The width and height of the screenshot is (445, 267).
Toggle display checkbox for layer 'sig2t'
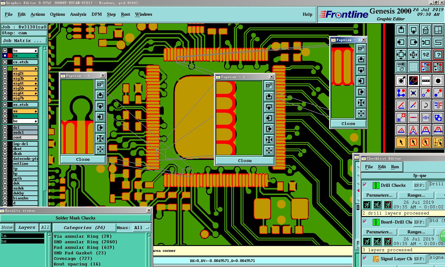click(x=5, y=73)
